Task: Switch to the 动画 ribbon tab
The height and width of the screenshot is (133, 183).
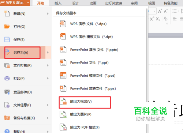Action: point(93,3)
